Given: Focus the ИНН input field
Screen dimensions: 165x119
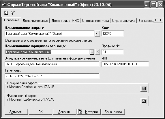Looking at the screenshot, I should [125, 64].
